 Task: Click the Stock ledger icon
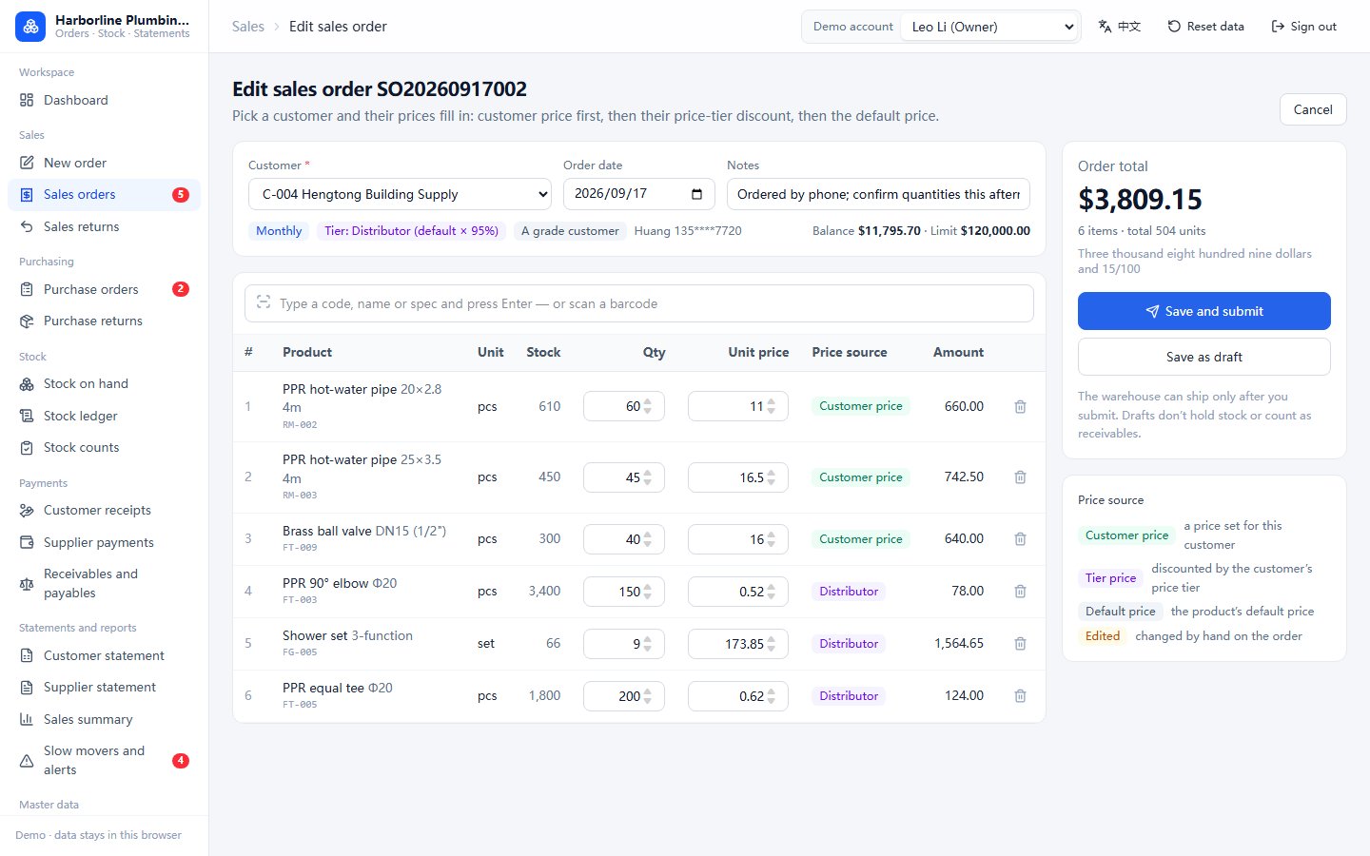pyautogui.click(x=27, y=416)
